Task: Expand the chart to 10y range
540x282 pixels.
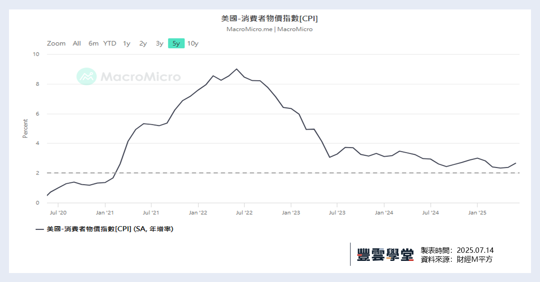Action: (x=193, y=44)
